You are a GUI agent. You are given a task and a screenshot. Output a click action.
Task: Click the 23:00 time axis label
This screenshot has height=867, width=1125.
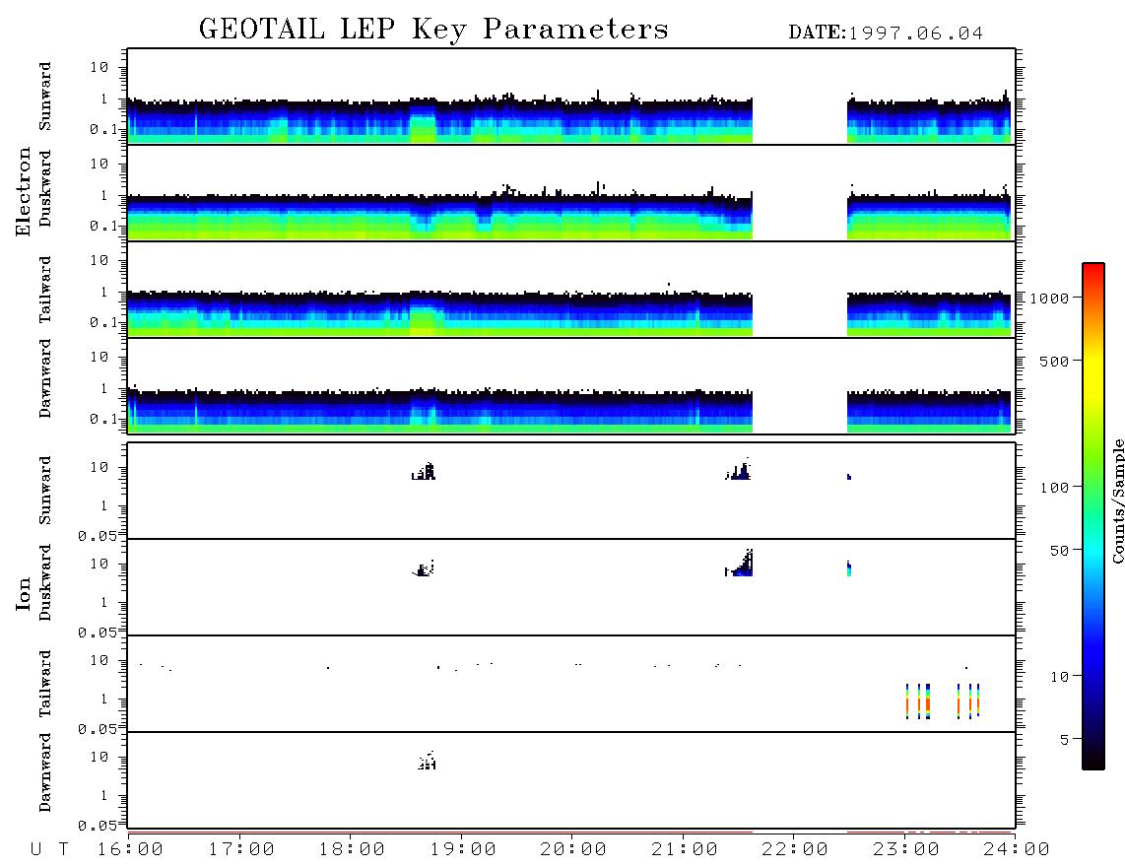click(x=906, y=849)
